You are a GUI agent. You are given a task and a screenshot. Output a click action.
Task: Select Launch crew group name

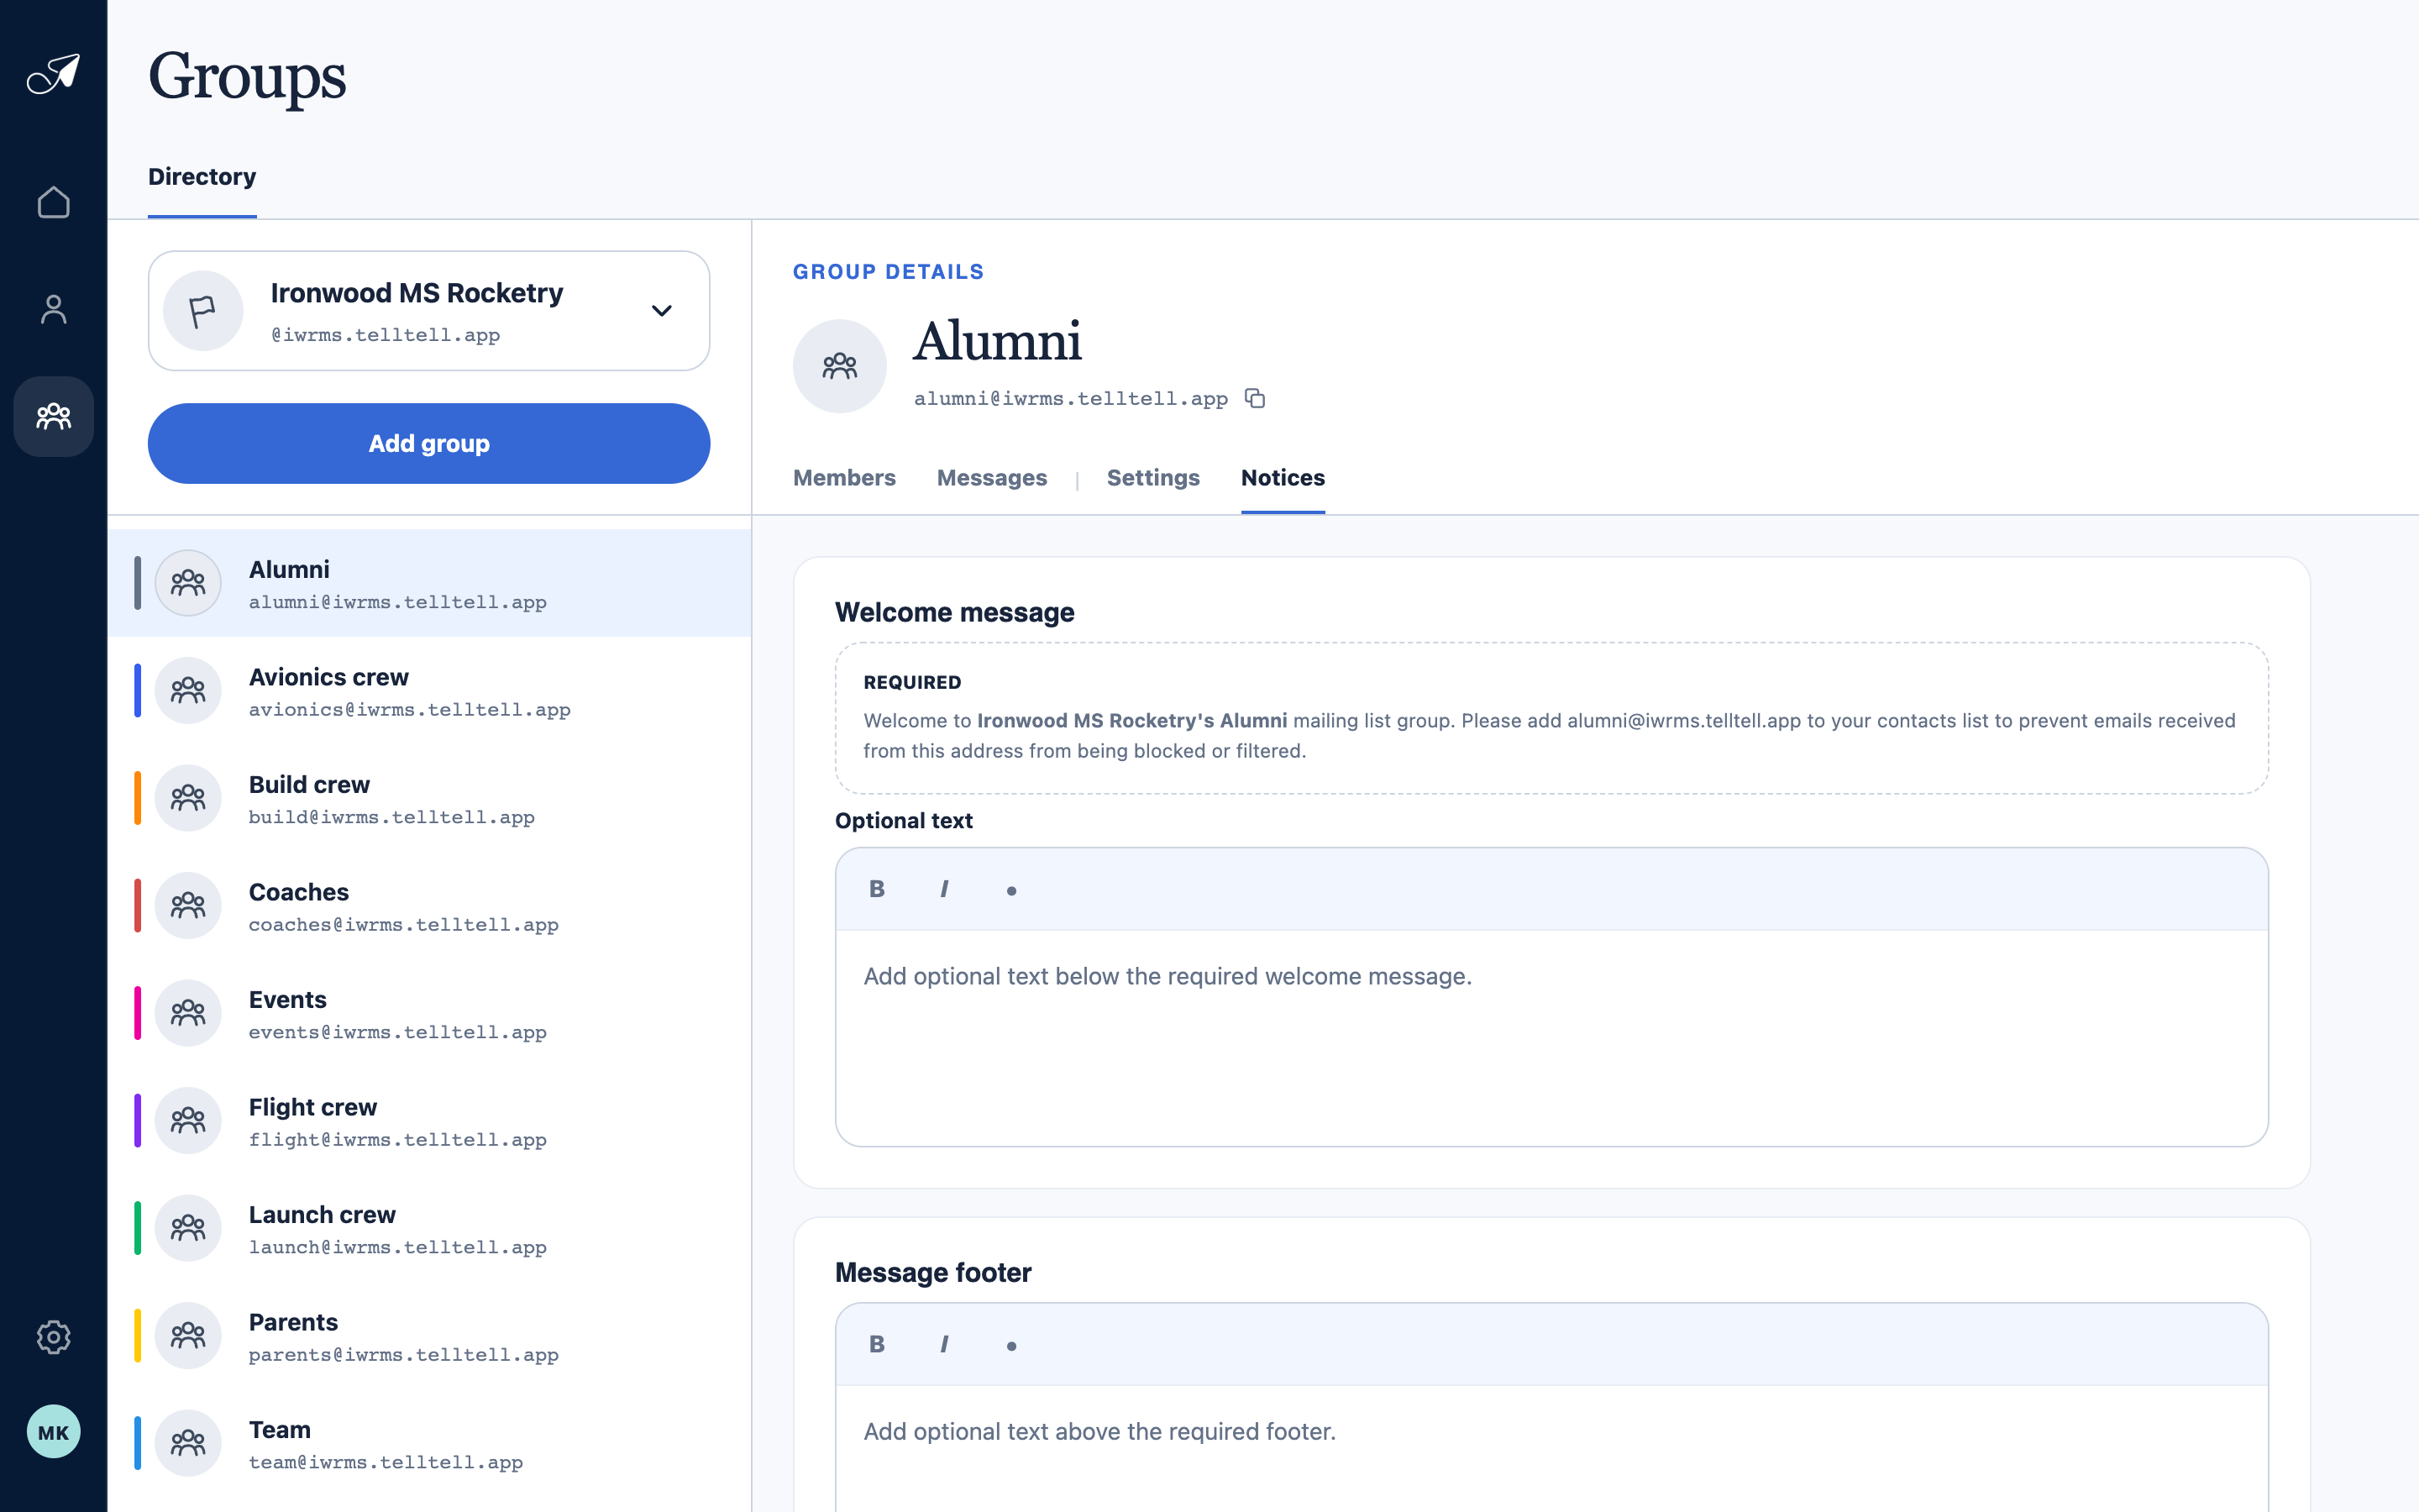pyautogui.click(x=322, y=1215)
